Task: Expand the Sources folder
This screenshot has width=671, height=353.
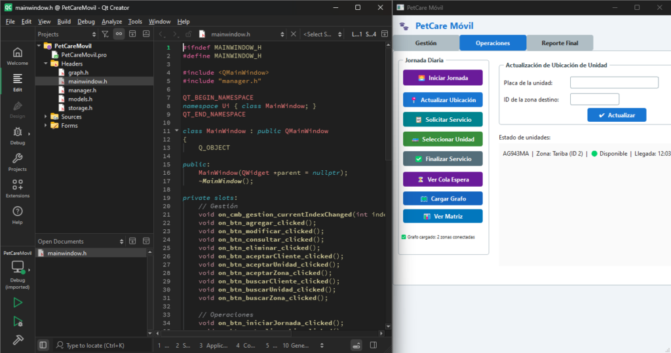Action: [x=46, y=117]
